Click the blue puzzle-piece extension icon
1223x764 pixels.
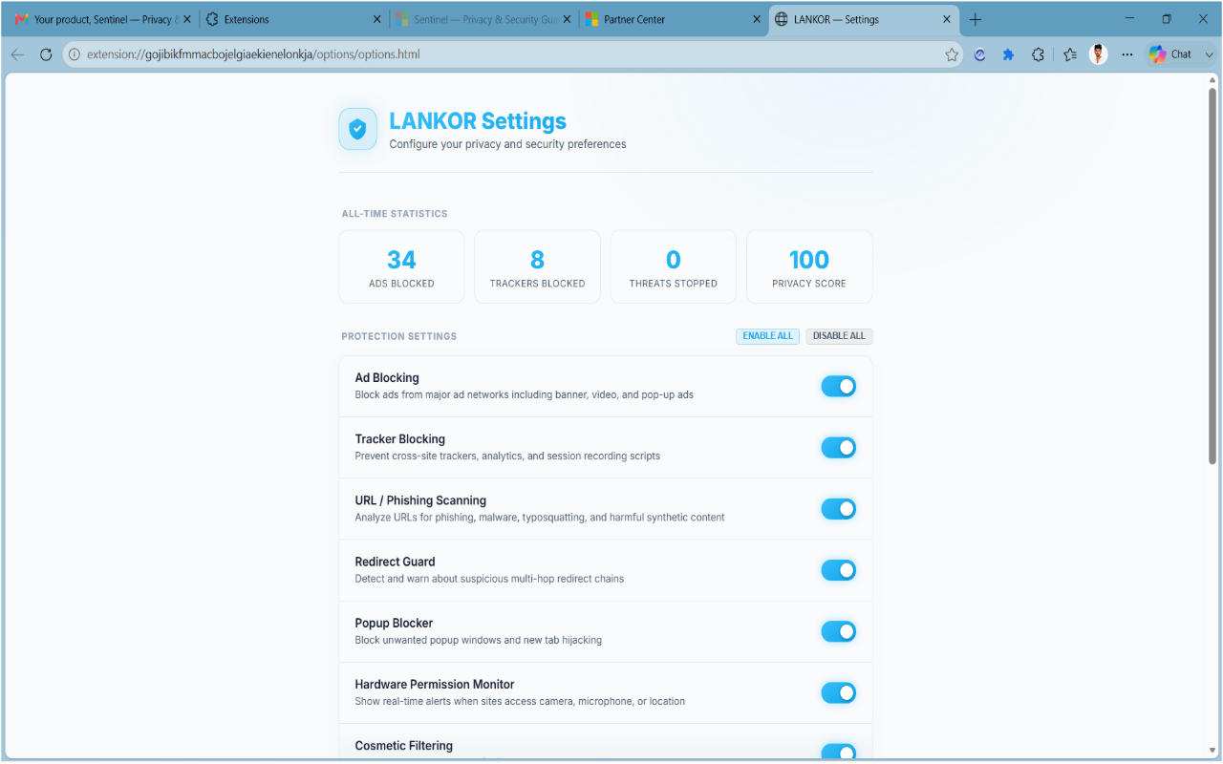(1008, 54)
